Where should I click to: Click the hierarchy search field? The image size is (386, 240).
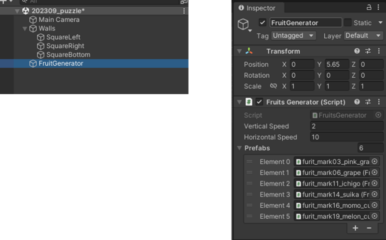coord(100,1)
